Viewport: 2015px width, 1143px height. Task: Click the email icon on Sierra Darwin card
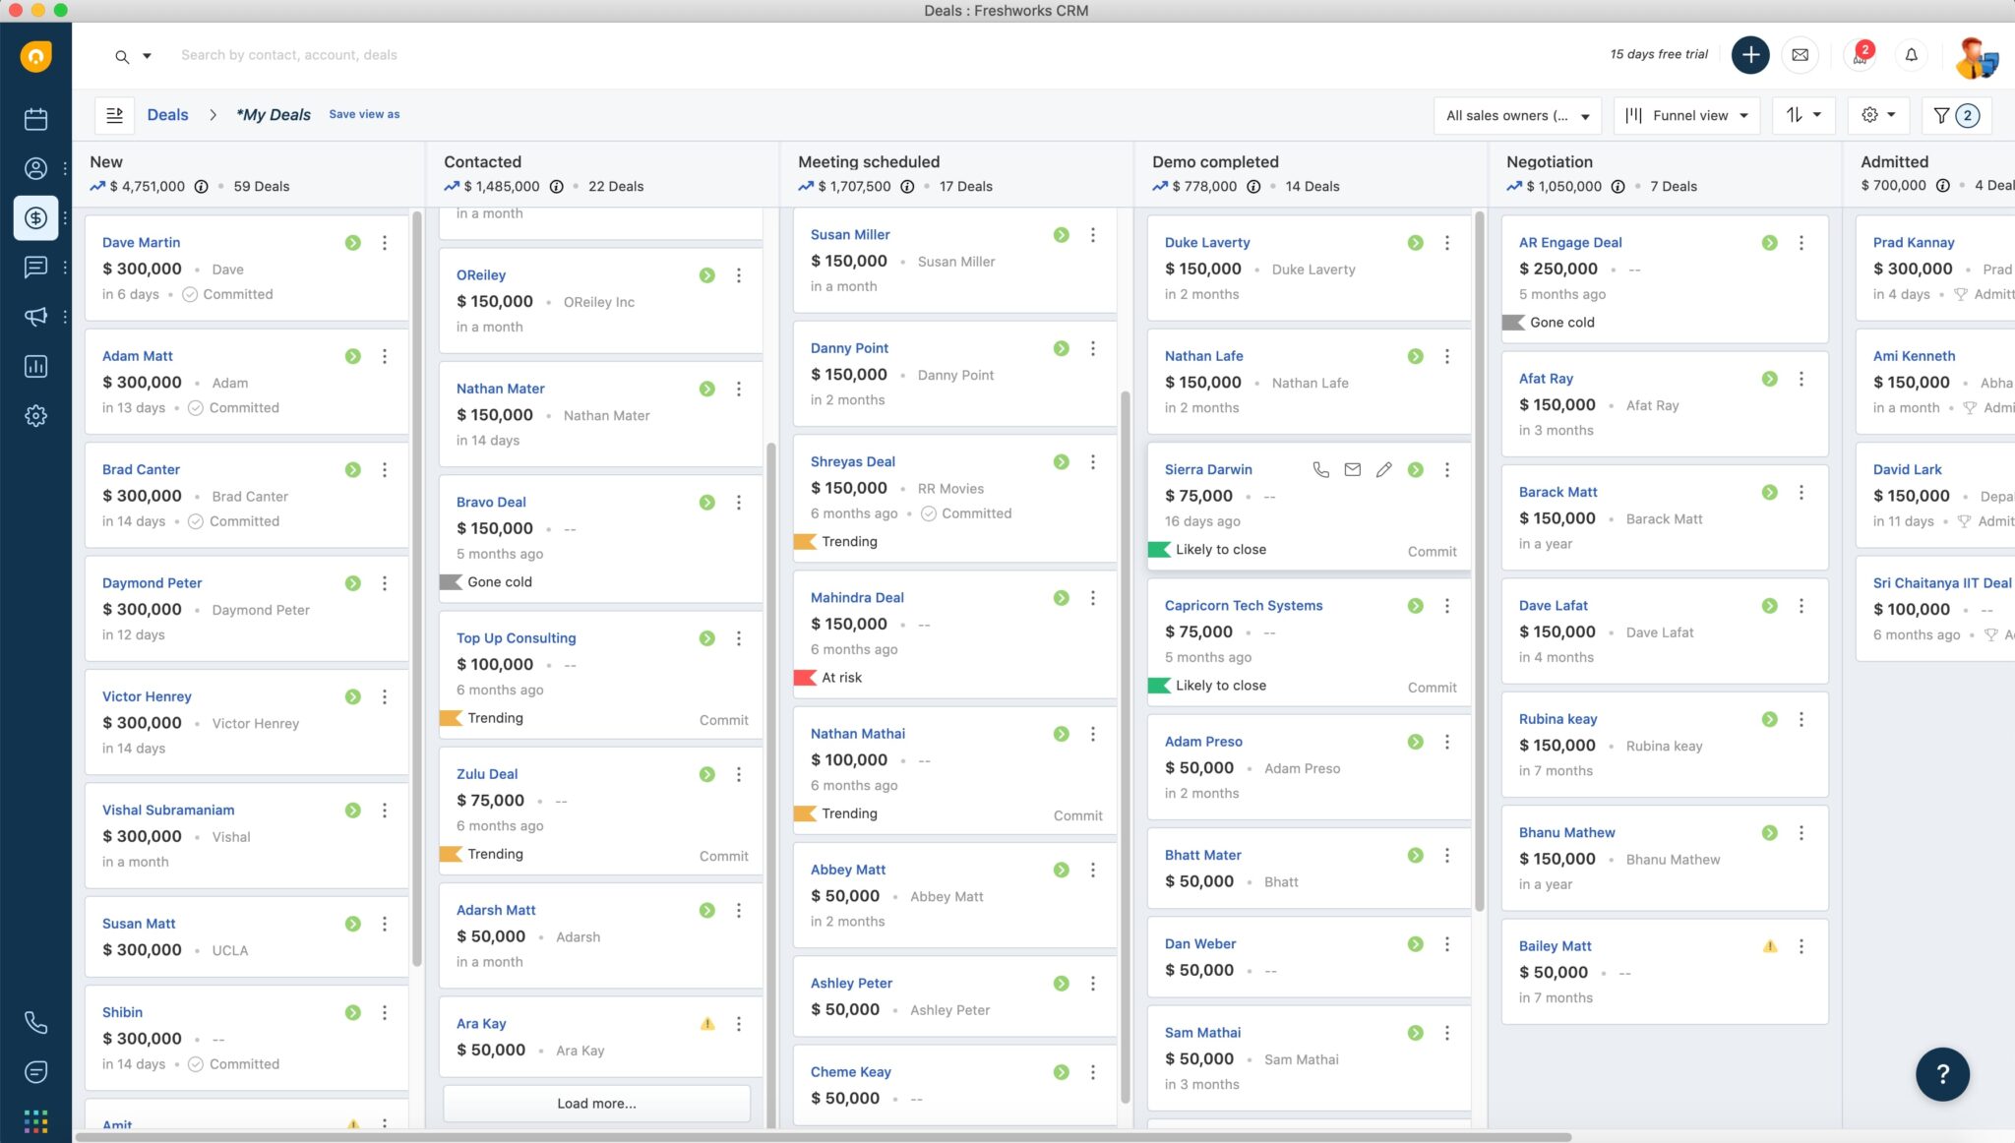1353,470
